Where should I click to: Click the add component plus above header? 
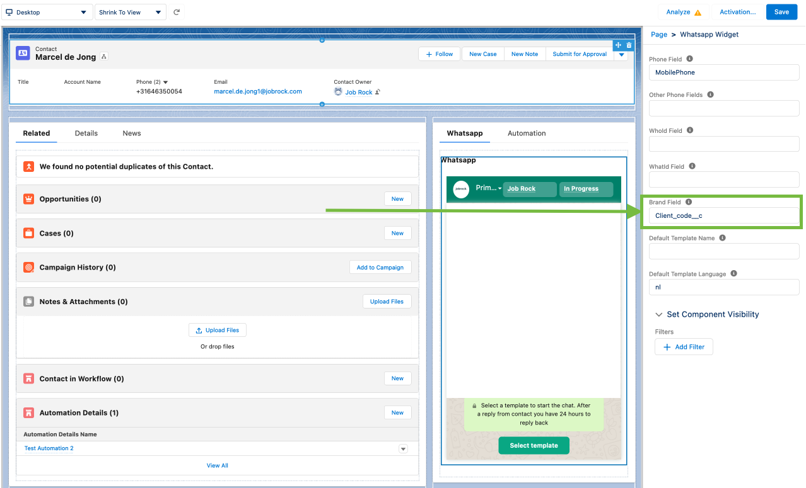[x=322, y=40]
